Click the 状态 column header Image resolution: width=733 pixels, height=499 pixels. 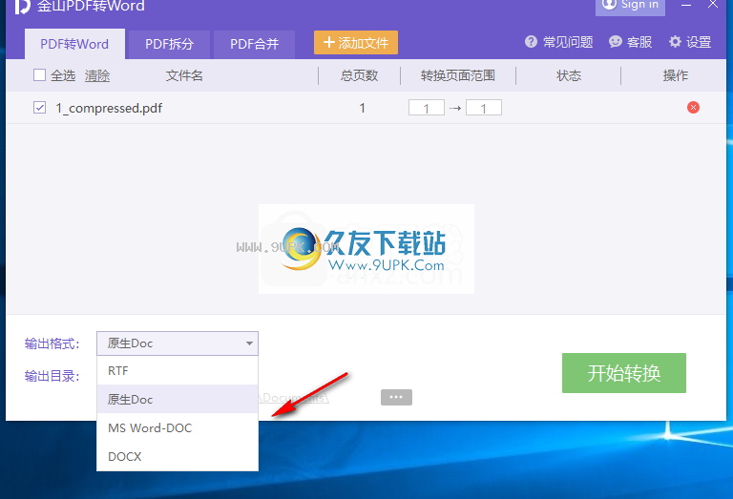tap(569, 75)
